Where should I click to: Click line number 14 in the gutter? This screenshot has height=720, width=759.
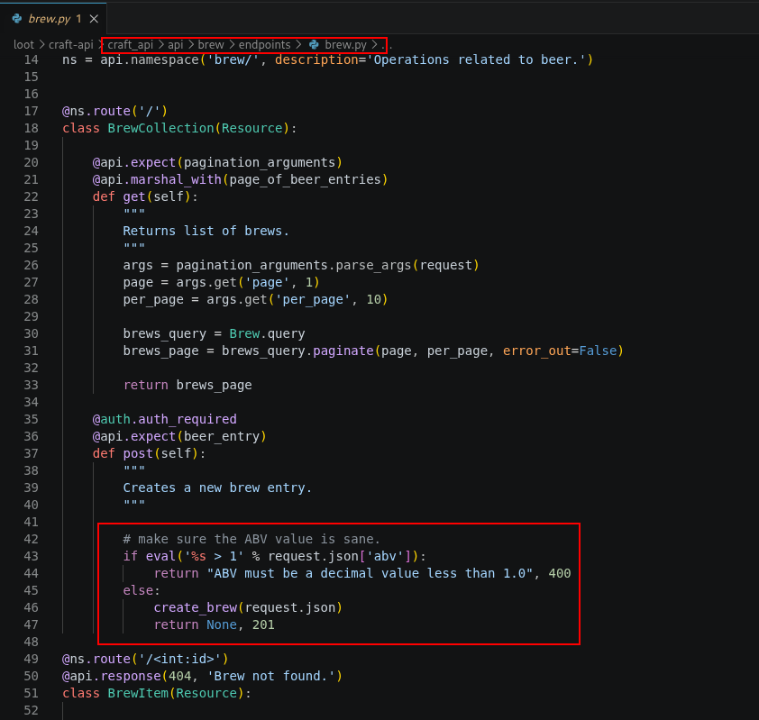31,59
